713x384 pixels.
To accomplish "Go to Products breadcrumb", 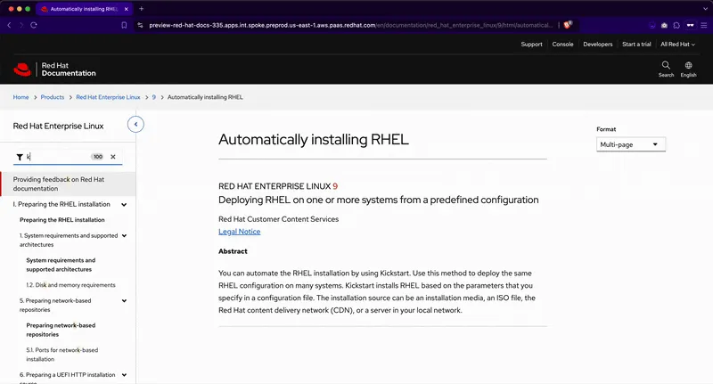I will pos(53,97).
